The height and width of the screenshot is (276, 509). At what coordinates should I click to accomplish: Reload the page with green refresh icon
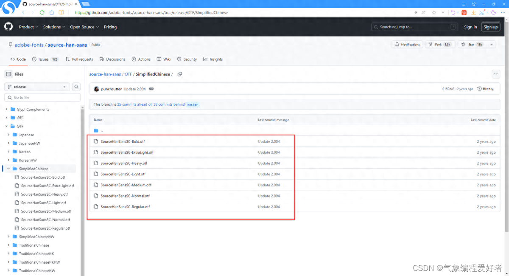point(42,13)
